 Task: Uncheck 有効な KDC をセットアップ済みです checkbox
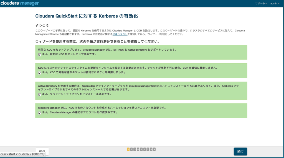click(39, 55)
